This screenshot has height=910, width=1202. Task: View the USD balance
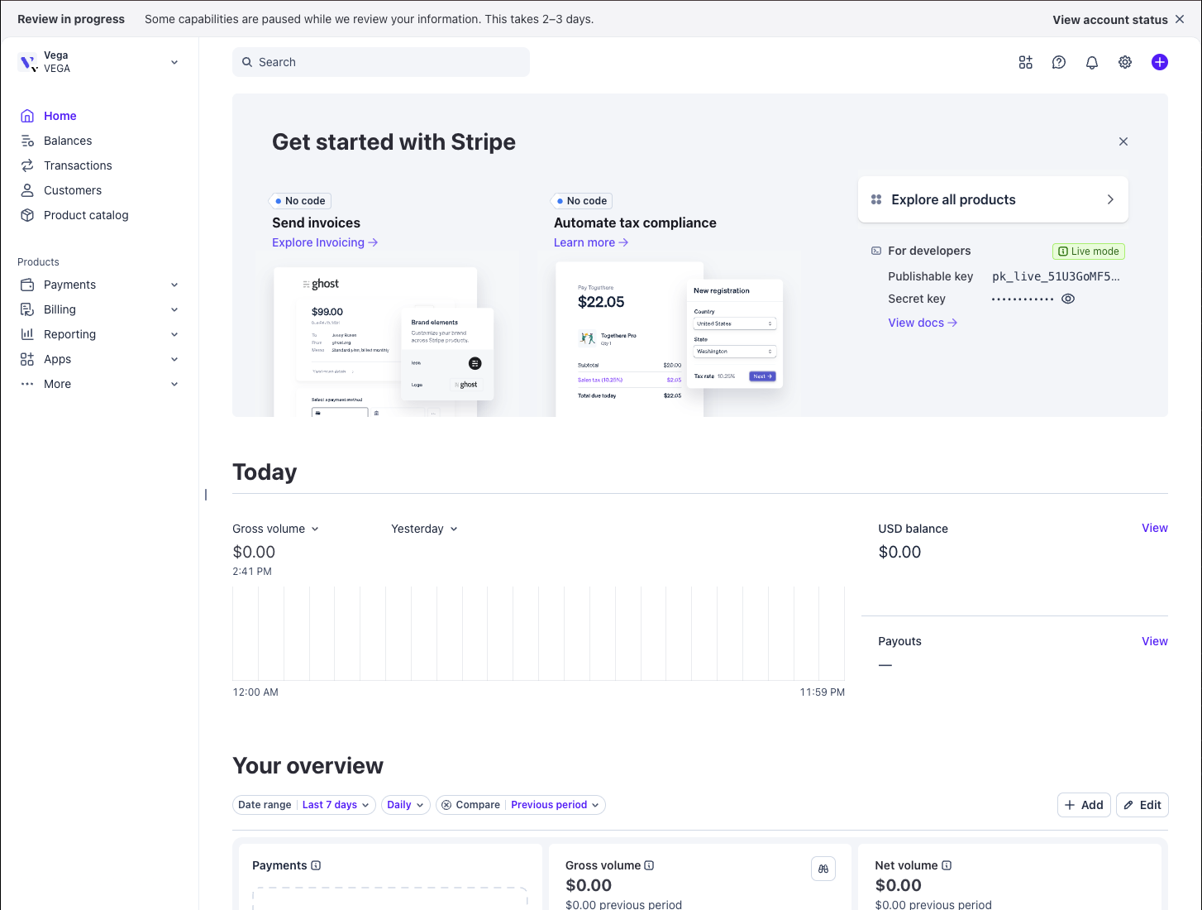tap(1155, 528)
